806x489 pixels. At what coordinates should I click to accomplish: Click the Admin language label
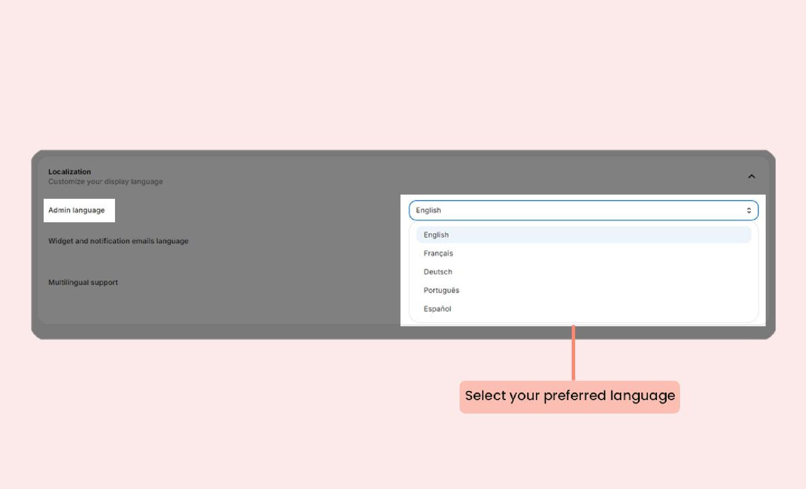(x=76, y=210)
